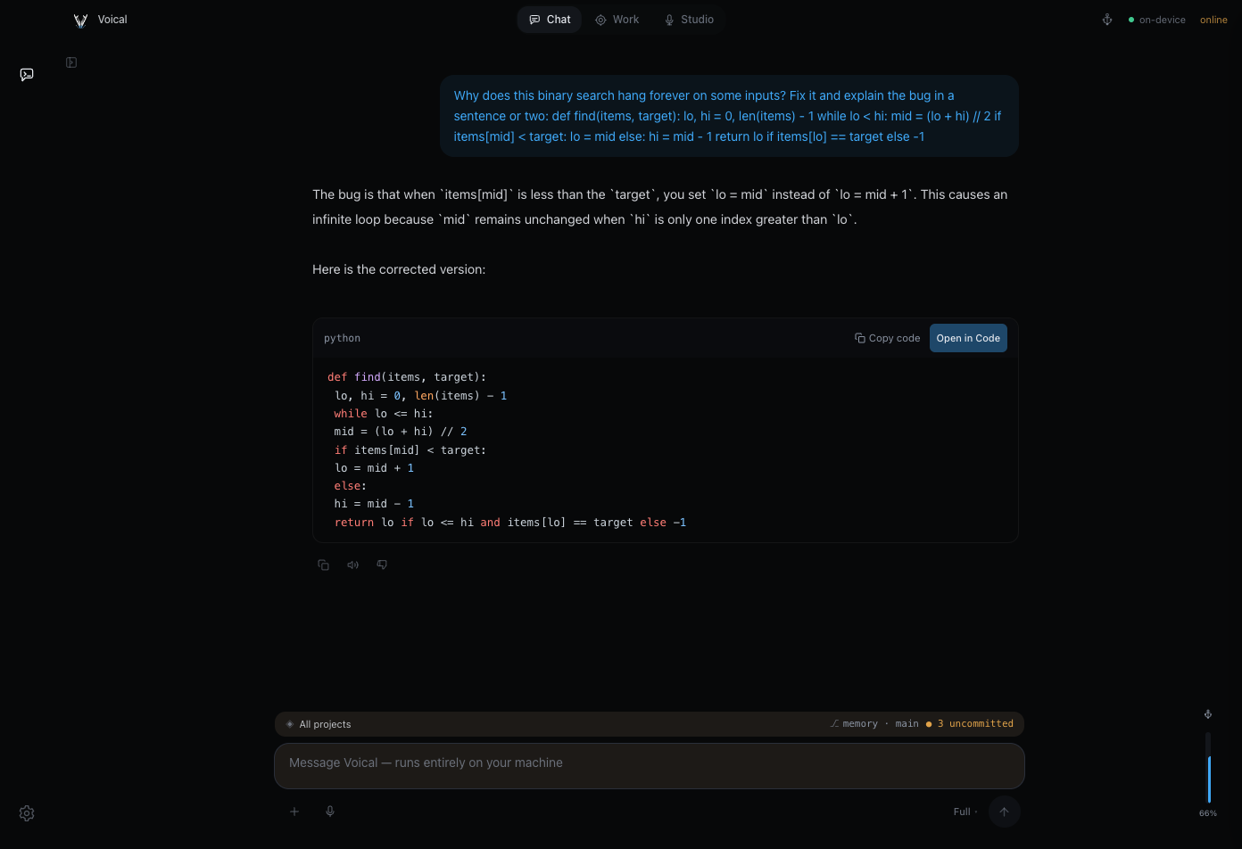Click the 'Here is the corrected version:' text
Image resolution: width=1242 pixels, height=849 pixels.
399,269
